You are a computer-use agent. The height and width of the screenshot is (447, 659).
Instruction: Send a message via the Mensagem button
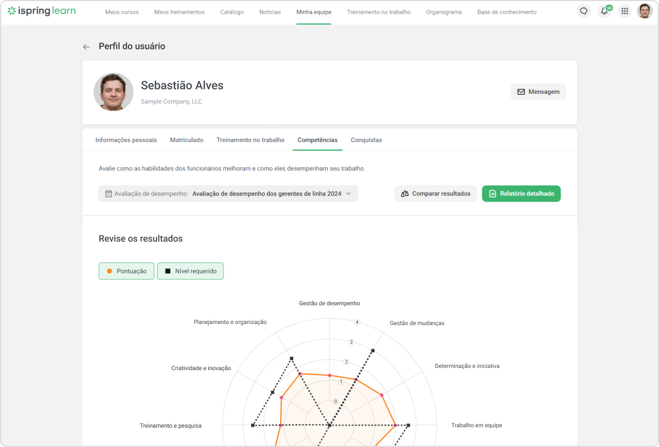click(538, 92)
